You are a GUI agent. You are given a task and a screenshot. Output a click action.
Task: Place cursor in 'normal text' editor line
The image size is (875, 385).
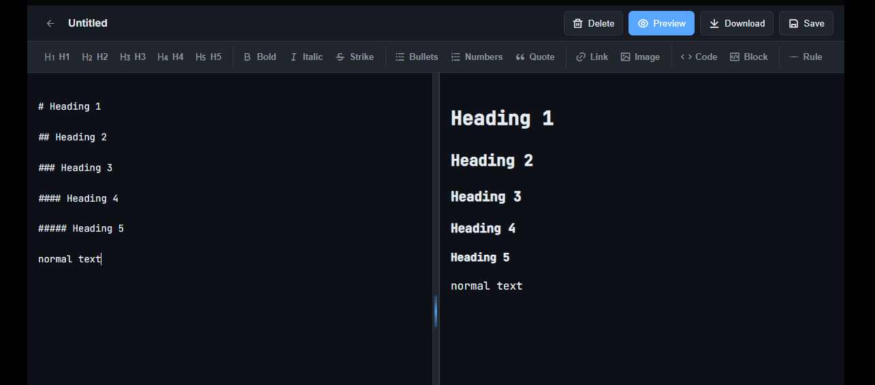tap(69, 259)
